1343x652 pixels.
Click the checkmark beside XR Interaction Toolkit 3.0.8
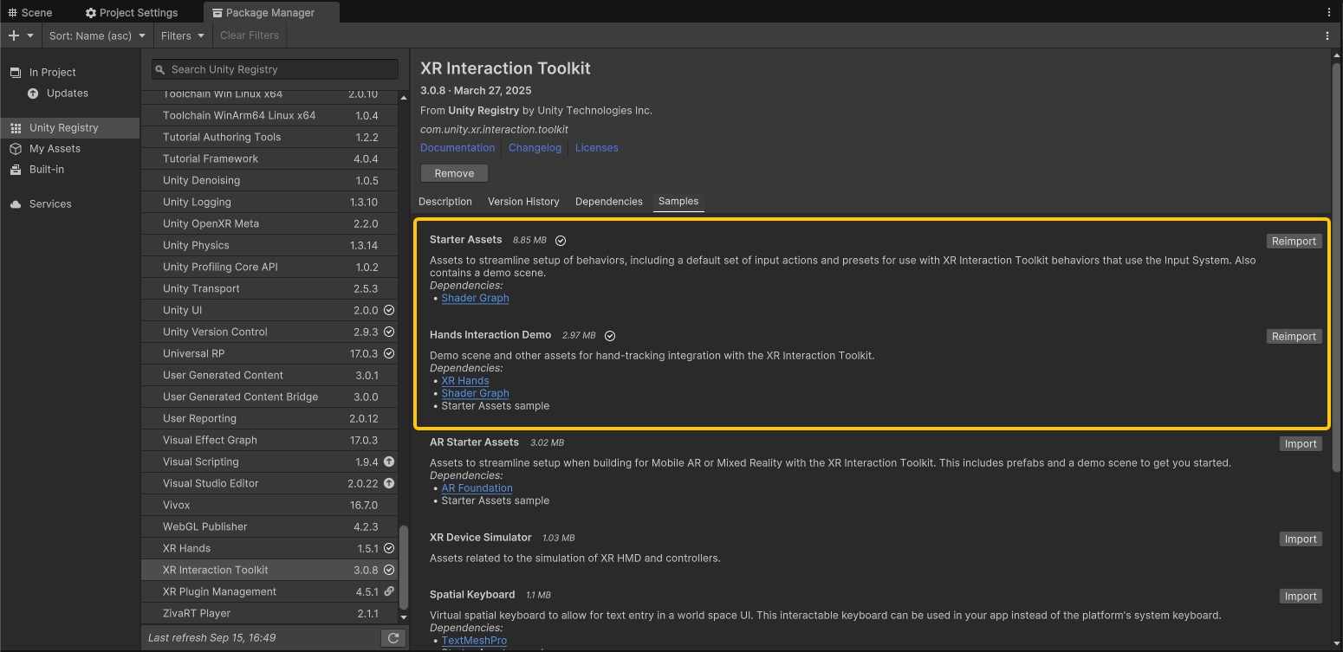(389, 570)
